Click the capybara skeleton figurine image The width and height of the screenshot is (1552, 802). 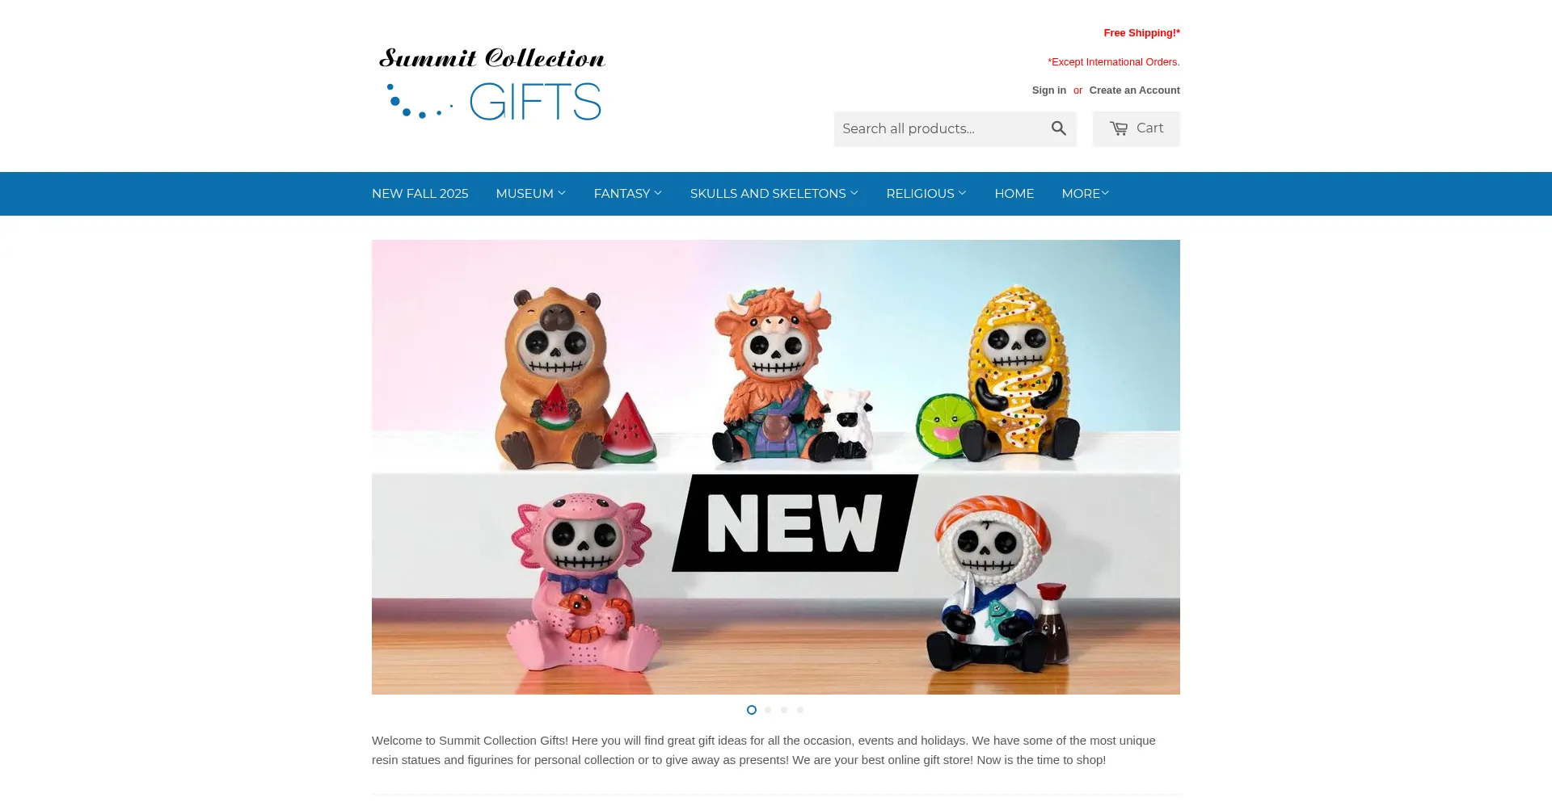554,380
